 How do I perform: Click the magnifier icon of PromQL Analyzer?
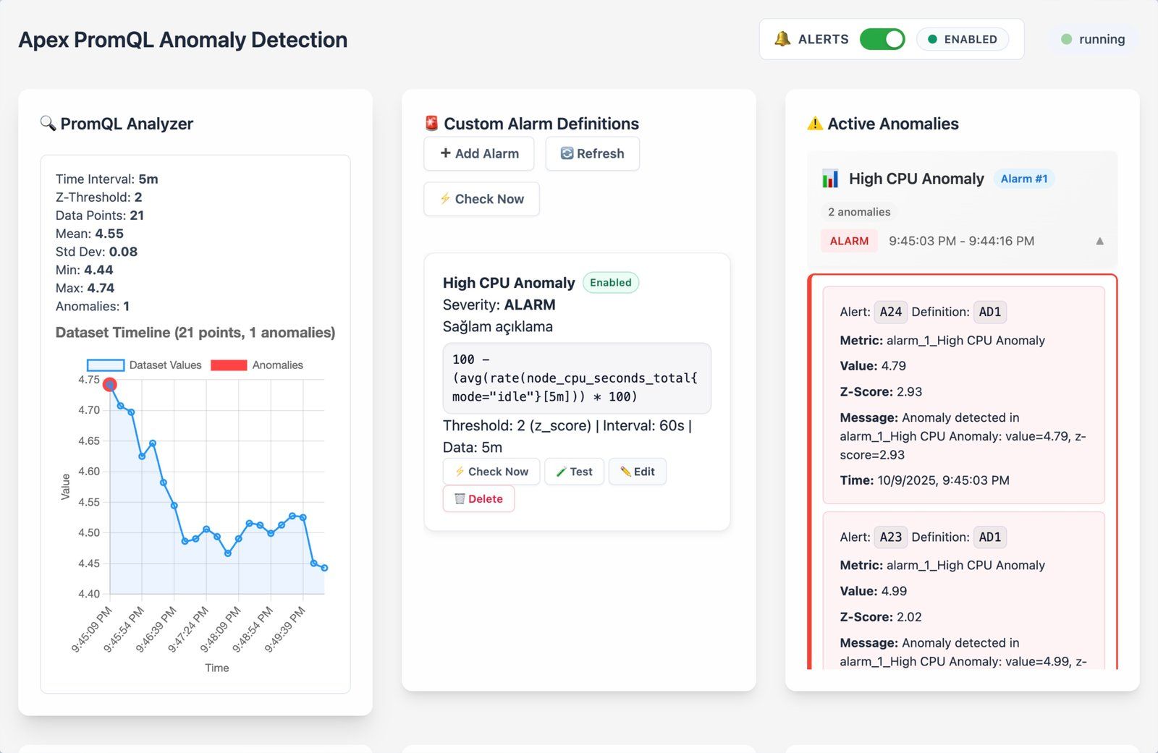click(x=48, y=123)
